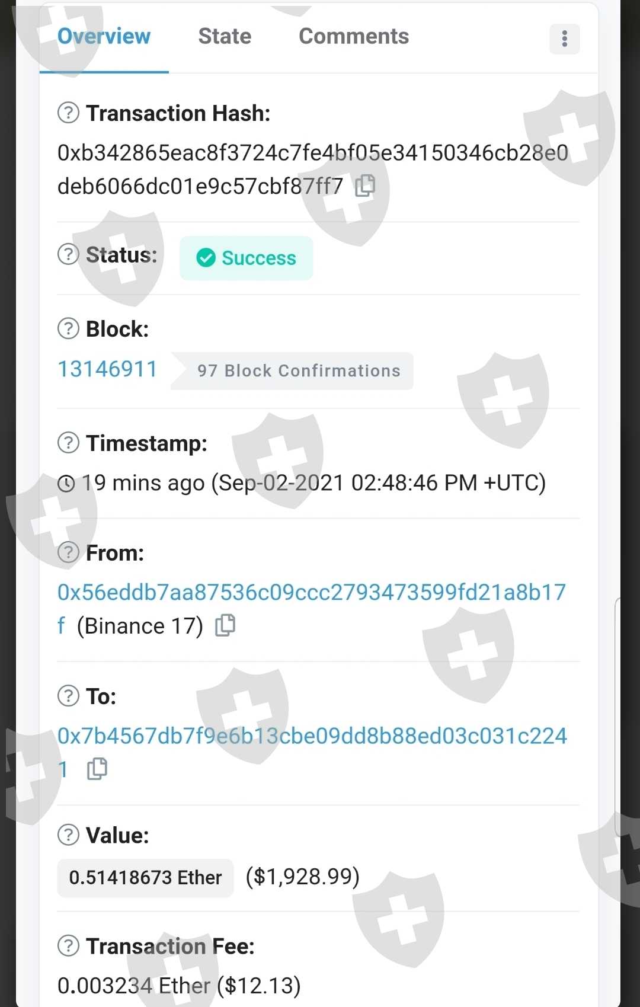Copy the From address (Binance 17)
Image resolution: width=640 pixels, height=1007 pixels.
click(225, 625)
